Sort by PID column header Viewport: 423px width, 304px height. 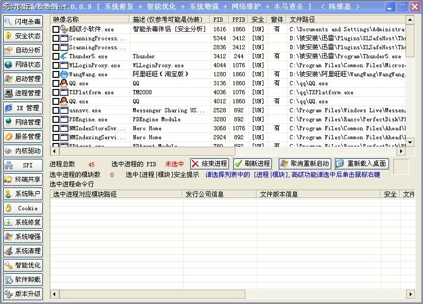pos(219,20)
